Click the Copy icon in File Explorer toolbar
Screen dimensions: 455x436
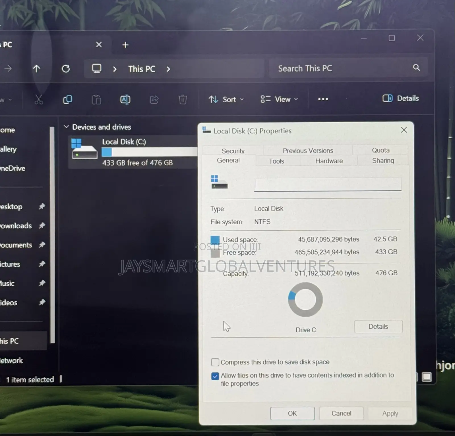pos(68,100)
